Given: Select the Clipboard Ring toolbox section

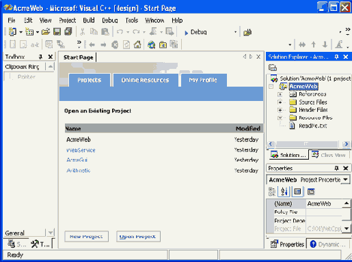Looking at the screenshot, I should [22, 67].
